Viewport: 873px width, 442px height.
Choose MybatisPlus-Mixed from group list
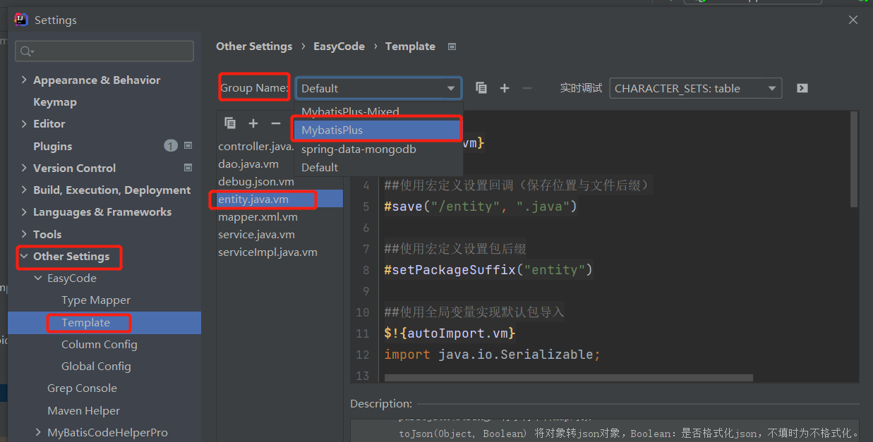(x=378, y=111)
